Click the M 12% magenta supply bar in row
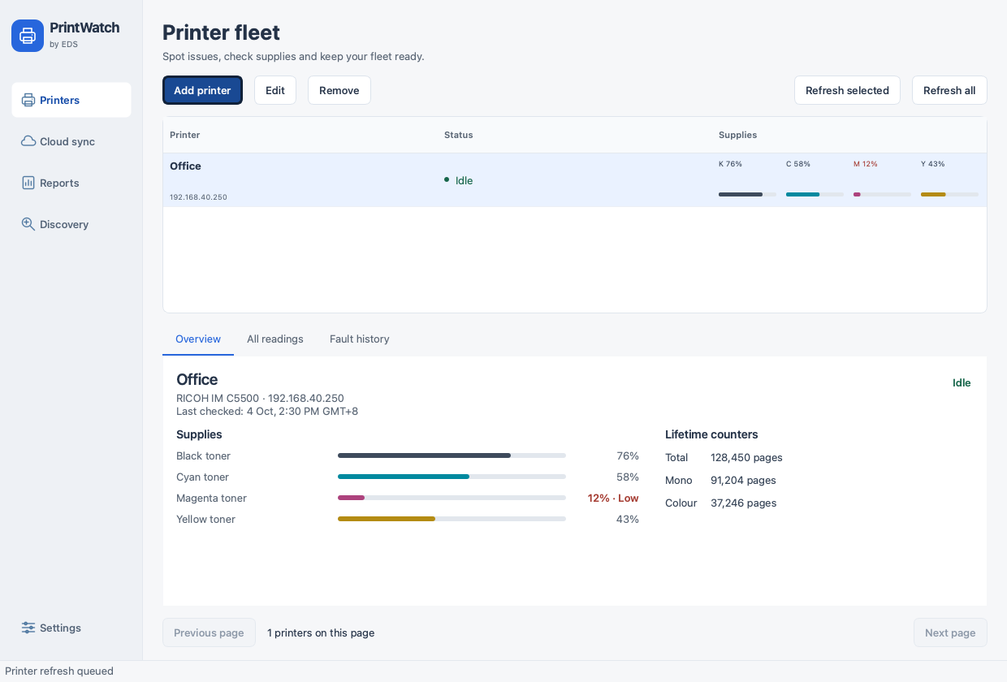This screenshot has width=1007, height=682. (x=882, y=194)
